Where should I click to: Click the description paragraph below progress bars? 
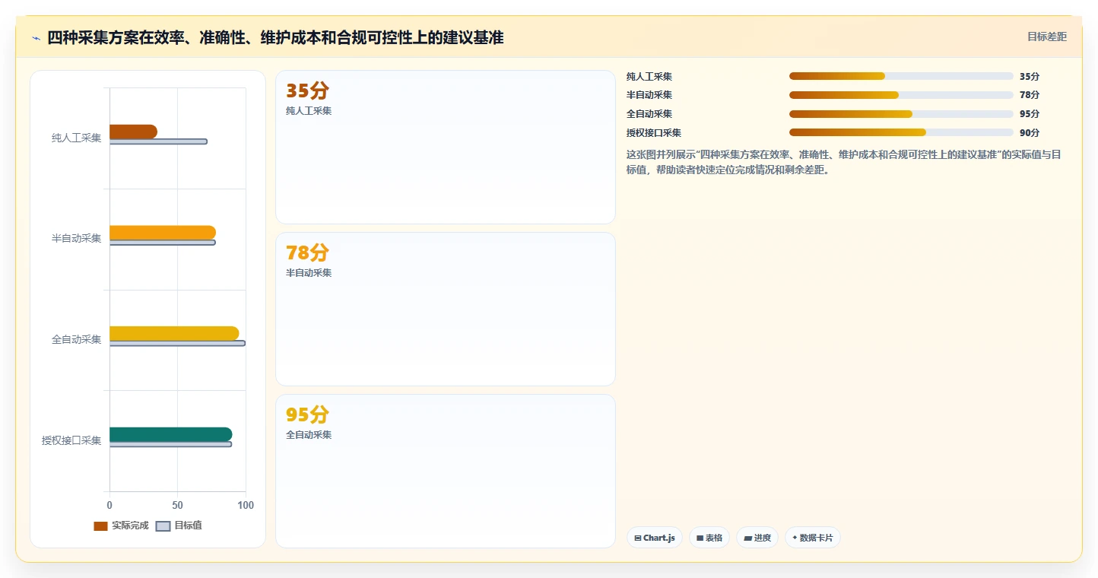844,162
